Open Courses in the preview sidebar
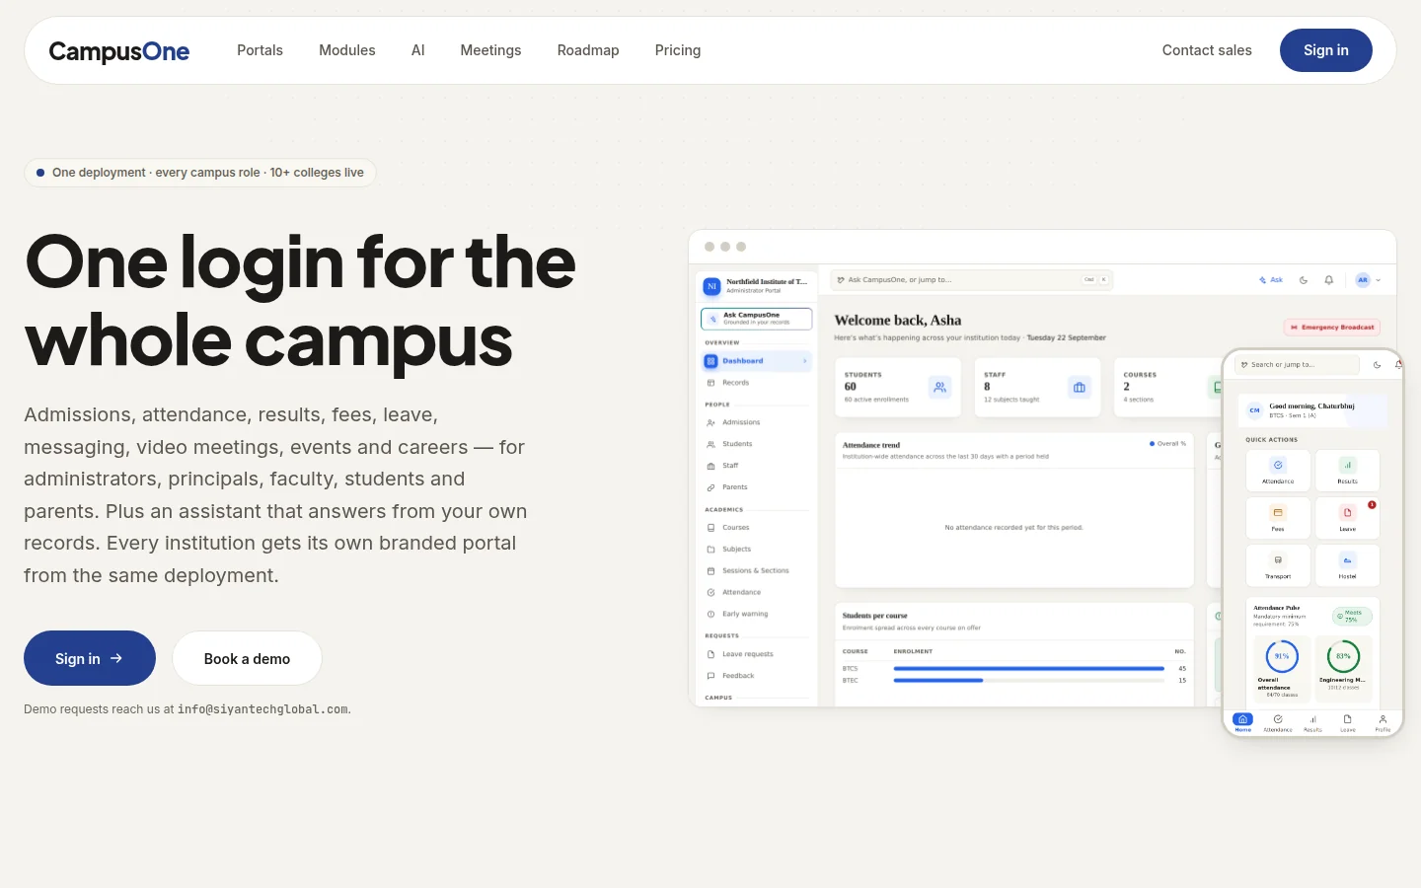Image resolution: width=1421 pixels, height=888 pixels. coord(757,528)
